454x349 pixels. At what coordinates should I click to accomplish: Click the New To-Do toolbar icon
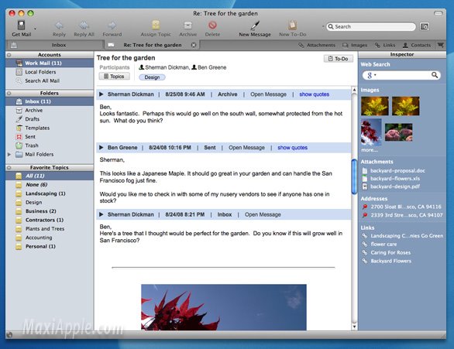pos(292,26)
